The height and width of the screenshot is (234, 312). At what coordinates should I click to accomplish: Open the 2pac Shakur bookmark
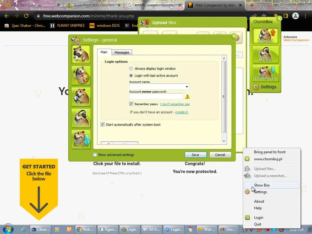(25, 26)
